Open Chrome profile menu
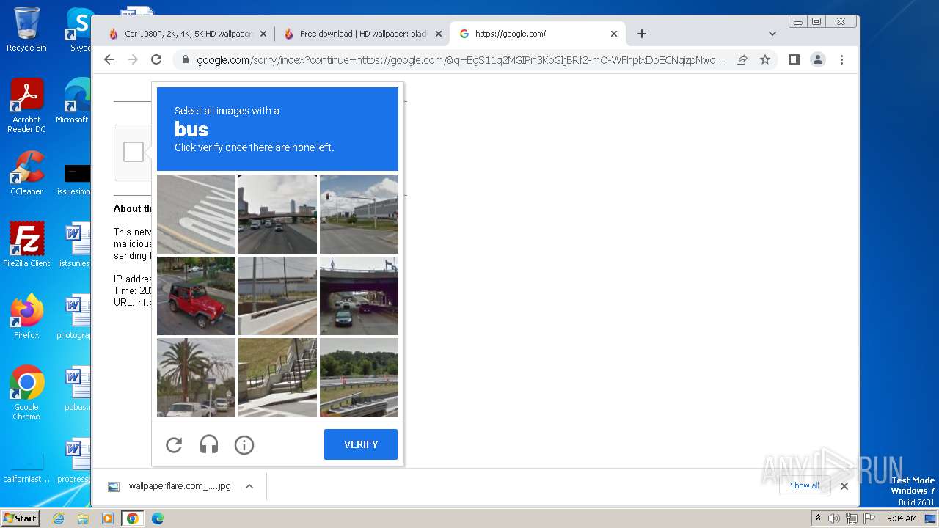Viewport: 939px width, 528px height. click(818, 59)
